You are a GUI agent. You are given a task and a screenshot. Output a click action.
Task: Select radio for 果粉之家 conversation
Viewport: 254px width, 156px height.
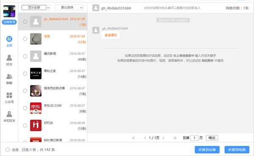click(x=25, y=74)
